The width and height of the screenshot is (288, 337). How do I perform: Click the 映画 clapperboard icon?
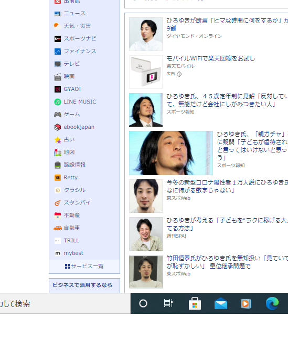[x=58, y=77]
